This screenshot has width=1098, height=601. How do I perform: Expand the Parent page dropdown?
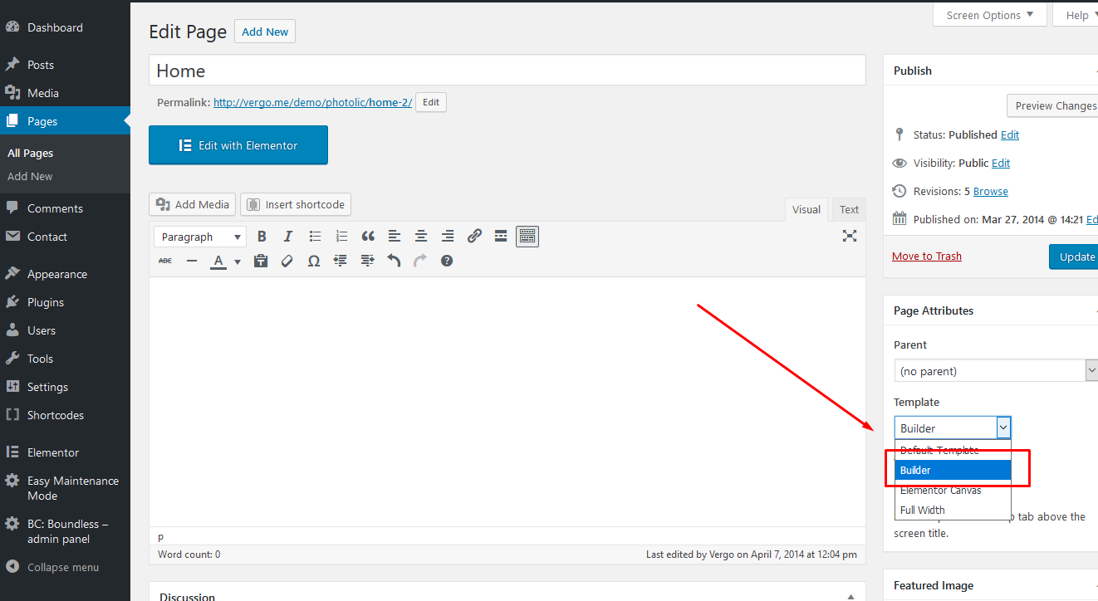(995, 371)
